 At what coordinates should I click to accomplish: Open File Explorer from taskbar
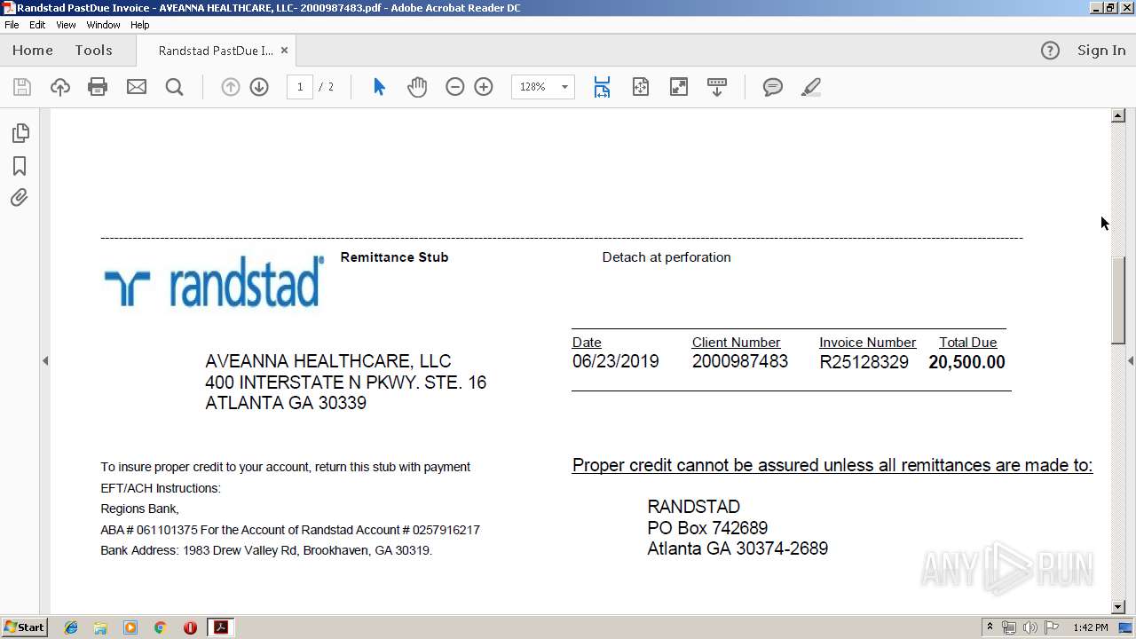pos(100,627)
